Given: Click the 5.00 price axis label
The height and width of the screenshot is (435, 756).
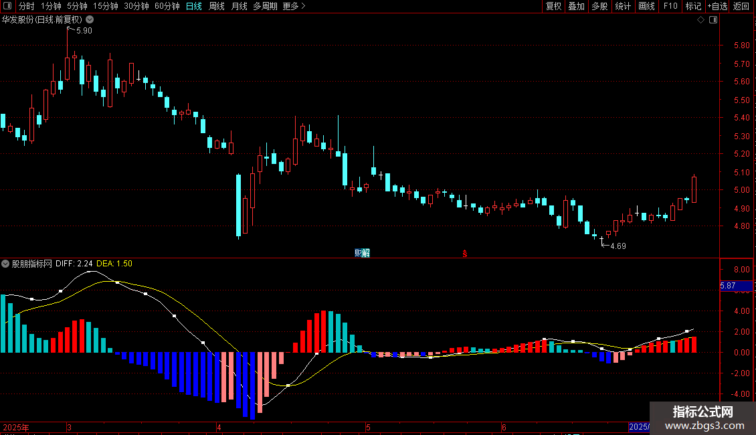Looking at the screenshot, I should tap(741, 190).
